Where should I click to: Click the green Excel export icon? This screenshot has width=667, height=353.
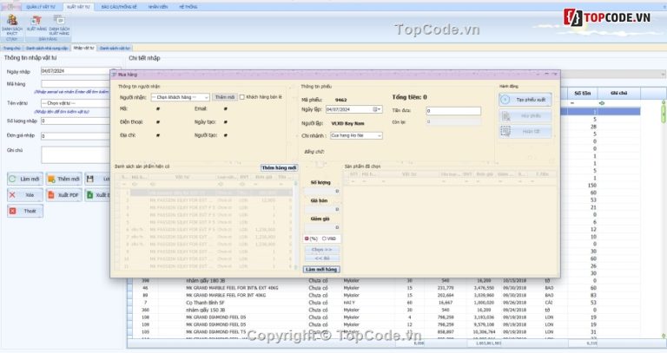point(89,194)
